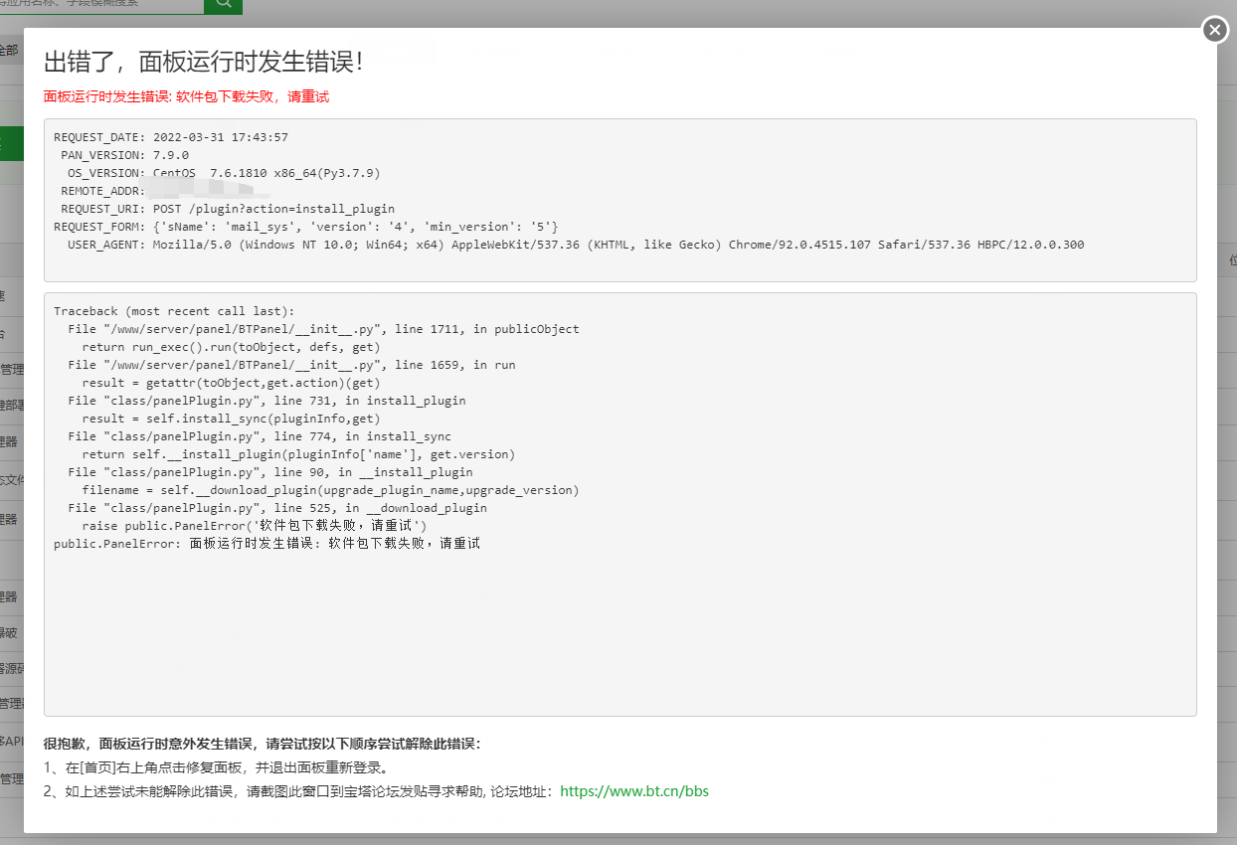Viewport: 1237px width, 845px height.
Task: Click step 1 "在[首页]右上角点击修复面板" instruction
Action: click(216, 767)
